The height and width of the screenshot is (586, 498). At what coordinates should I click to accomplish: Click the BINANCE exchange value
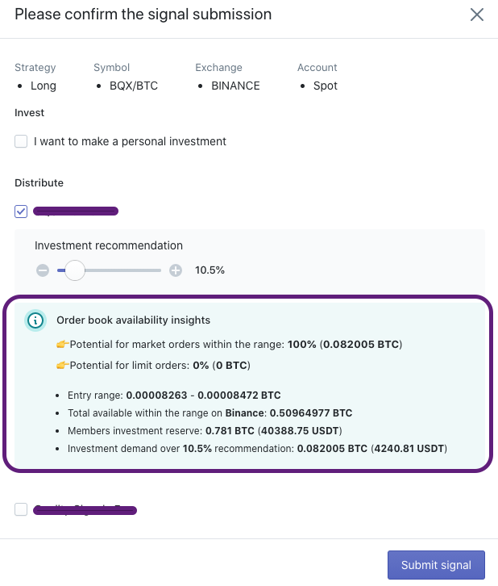pyautogui.click(x=235, y=86)
